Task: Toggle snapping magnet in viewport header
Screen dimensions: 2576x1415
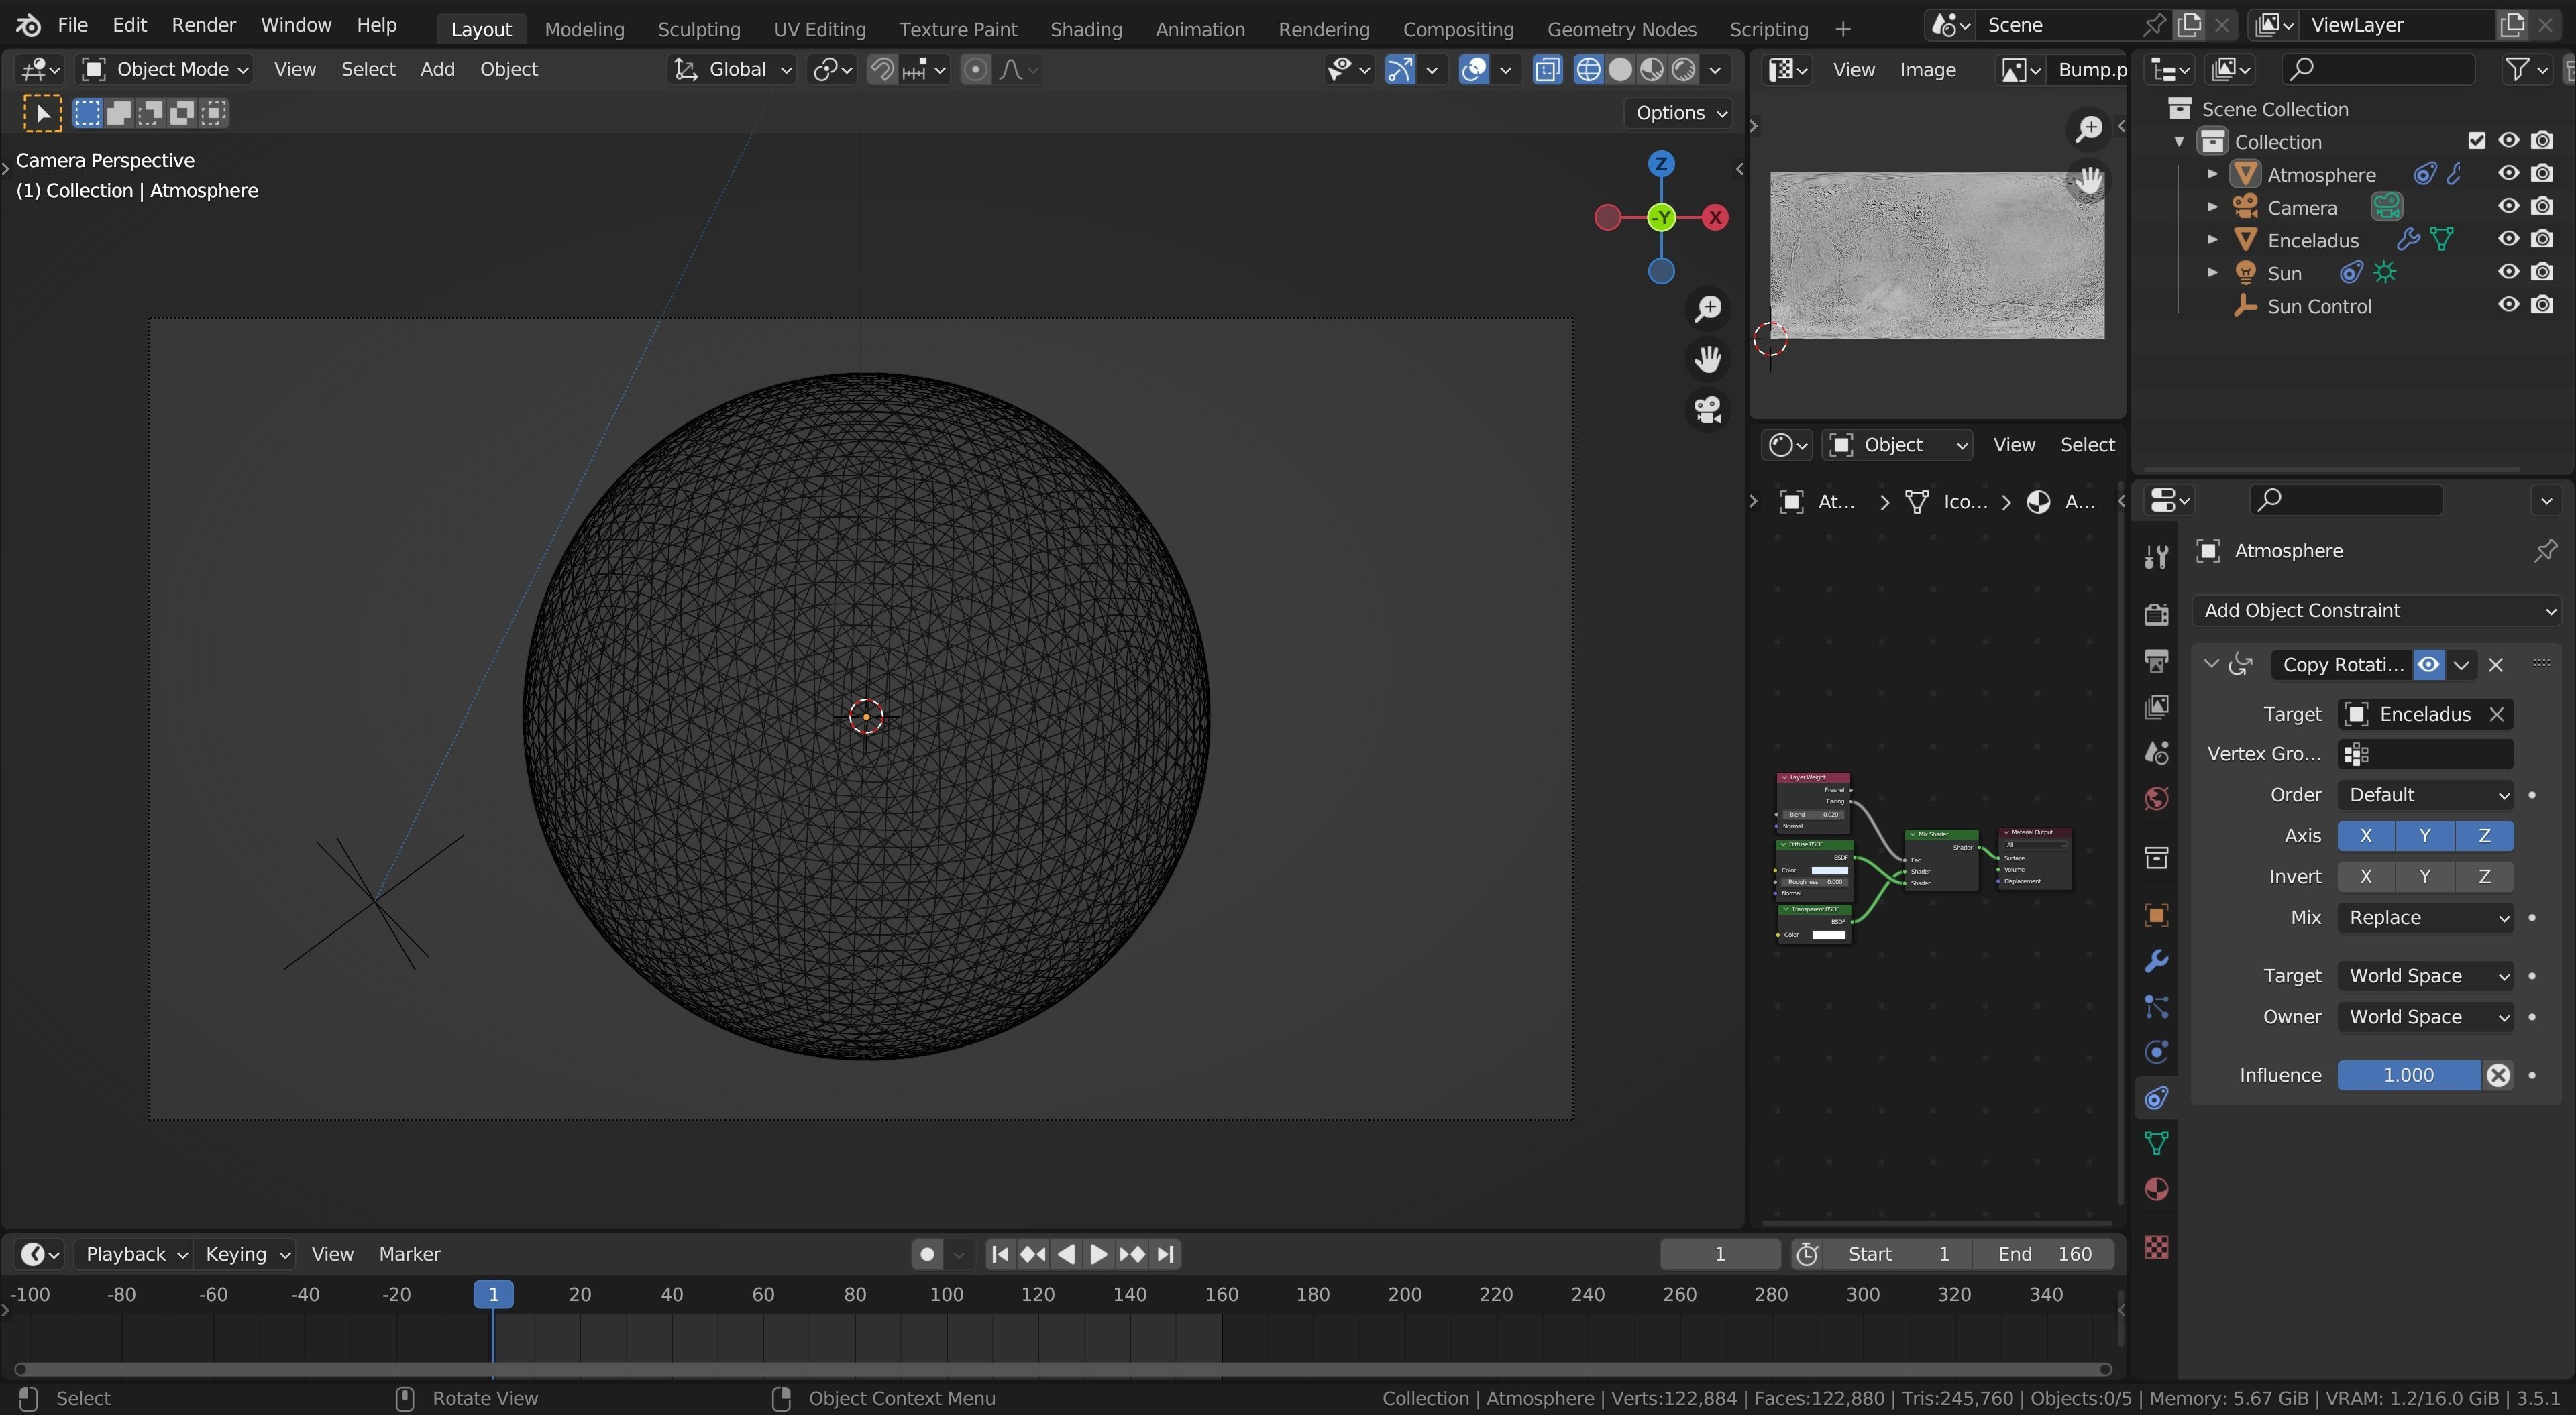Action: pos(881,69)
